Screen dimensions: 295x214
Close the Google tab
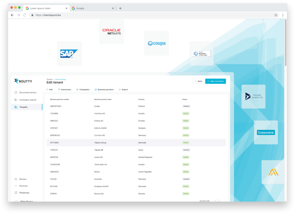113,8
